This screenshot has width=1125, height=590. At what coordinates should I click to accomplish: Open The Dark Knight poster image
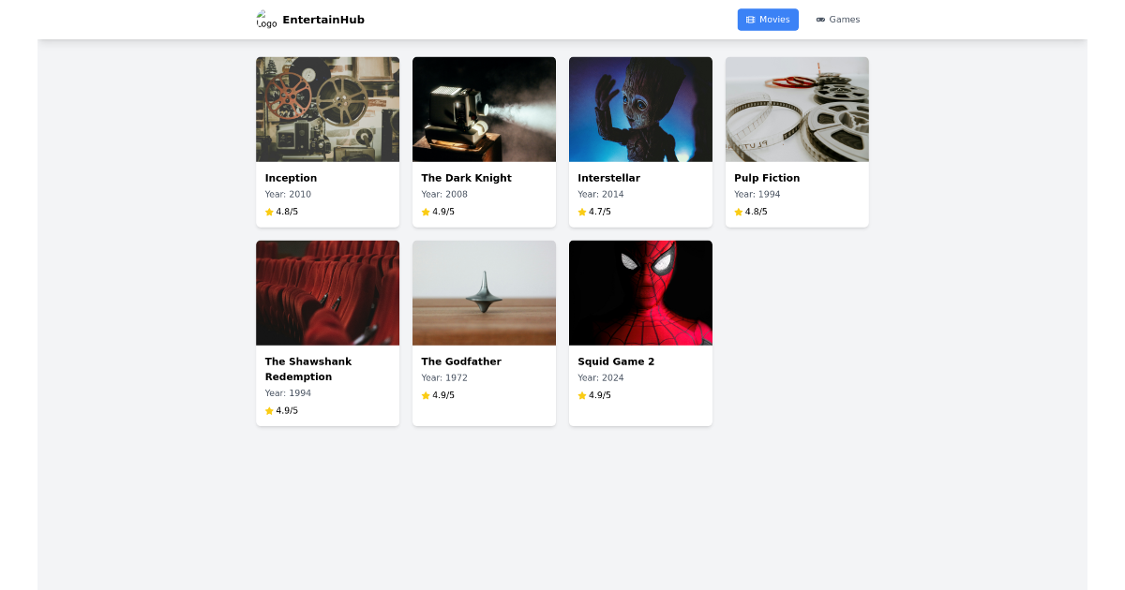tap(484, 109)
